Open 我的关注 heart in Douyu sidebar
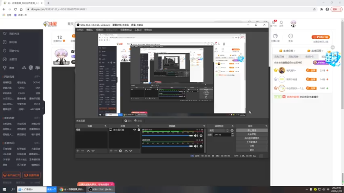The image size is (344, 193). (x=12, y=34)
